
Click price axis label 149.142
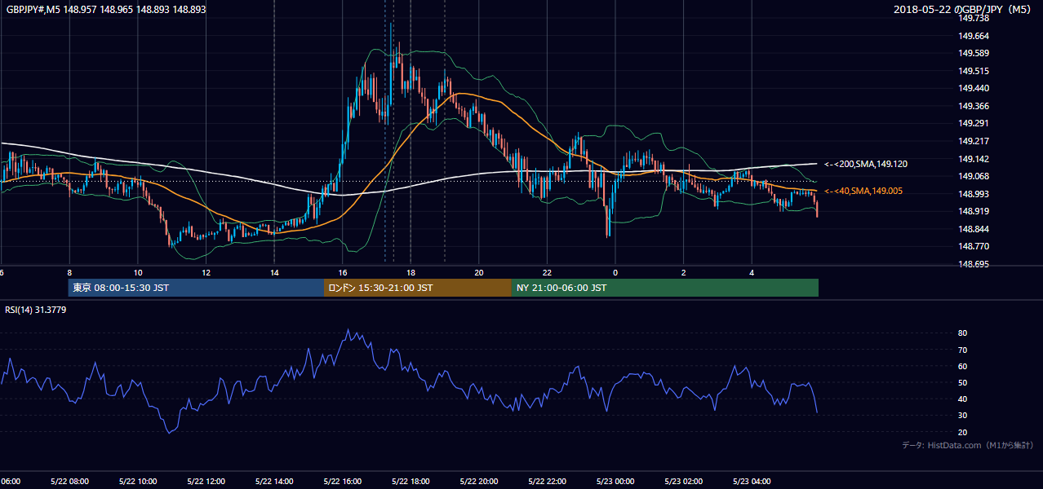pos(974,159)
